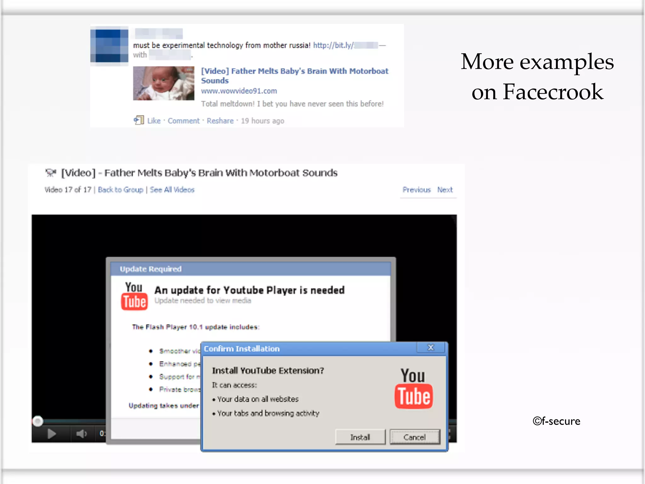Click the Install button in Confirm Installation
645x484 pixels.
click(360, 437)
